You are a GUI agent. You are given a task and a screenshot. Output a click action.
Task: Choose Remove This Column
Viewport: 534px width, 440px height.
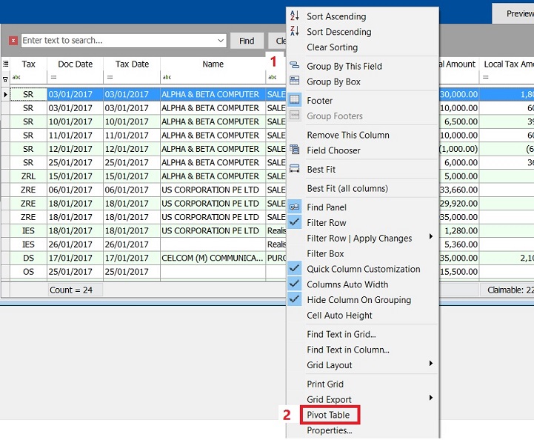[x=347, y=135]
